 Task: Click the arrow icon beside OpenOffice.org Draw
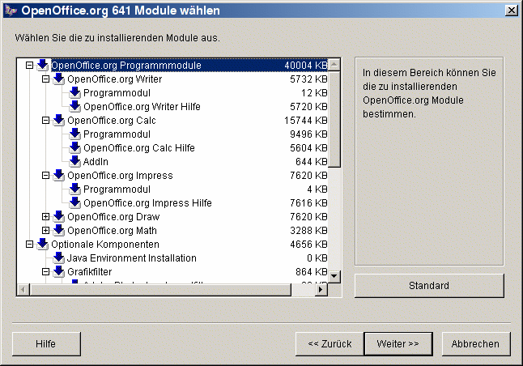(58, 217)
